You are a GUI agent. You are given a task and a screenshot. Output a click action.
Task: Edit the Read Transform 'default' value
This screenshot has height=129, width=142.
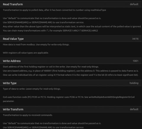(134, 4)
